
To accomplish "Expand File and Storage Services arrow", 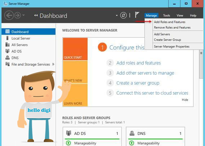I will pyautogui.click(x=53, y=64).
